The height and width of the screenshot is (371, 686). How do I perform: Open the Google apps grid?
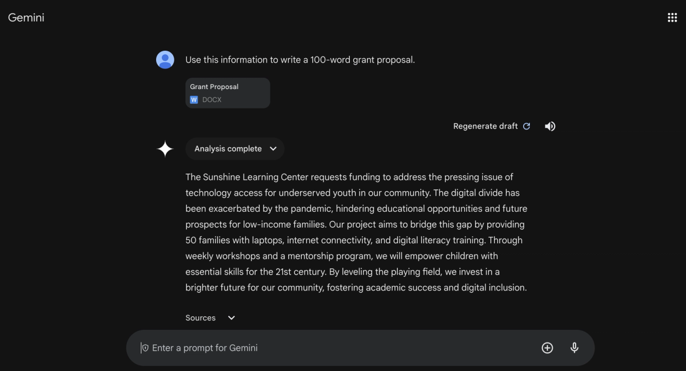point(672,17)
